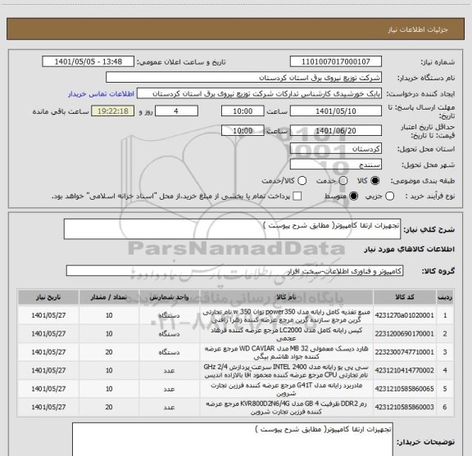Toggle the Islamic treasury bonds payment checkbox
Screen dimensions: 472x456
point(297,196)
